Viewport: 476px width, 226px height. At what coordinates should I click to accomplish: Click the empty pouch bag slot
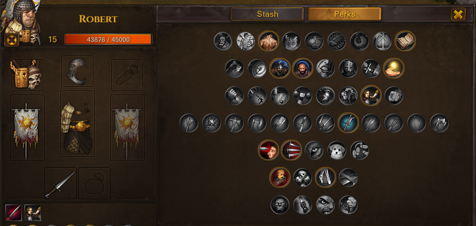(94, 183)
